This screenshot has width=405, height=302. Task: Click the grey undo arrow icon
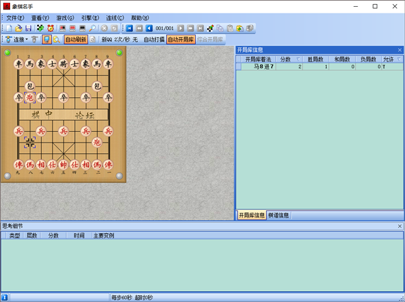click(114, 28)
